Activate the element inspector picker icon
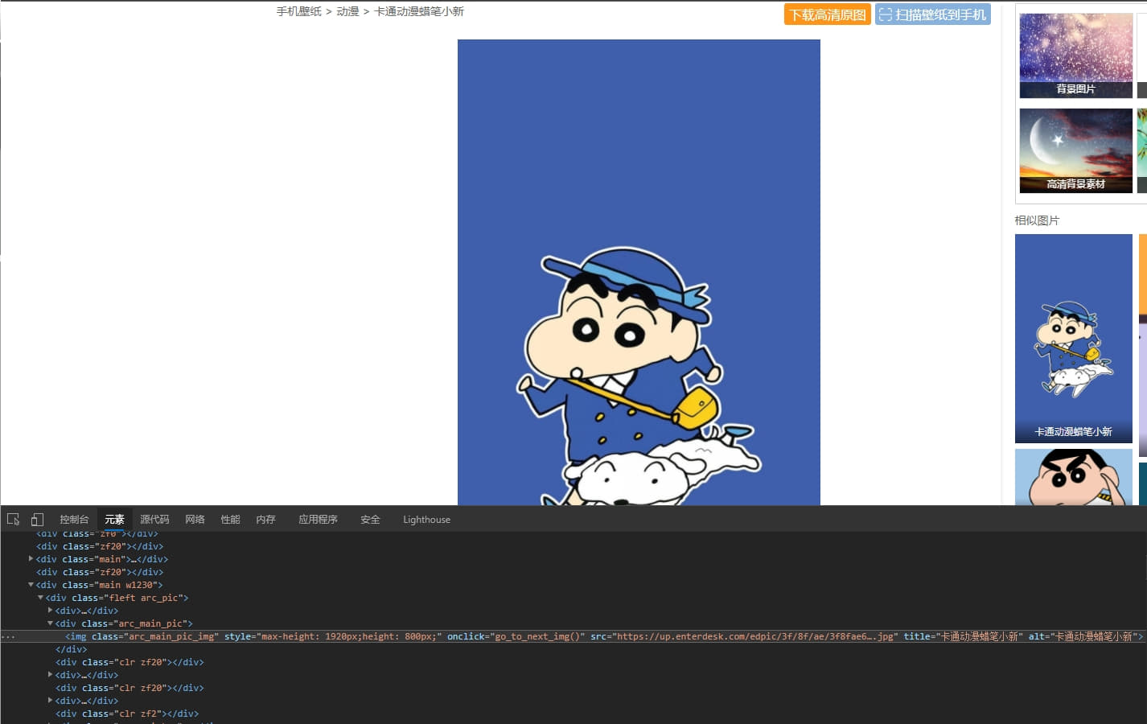 coord(13,519)
